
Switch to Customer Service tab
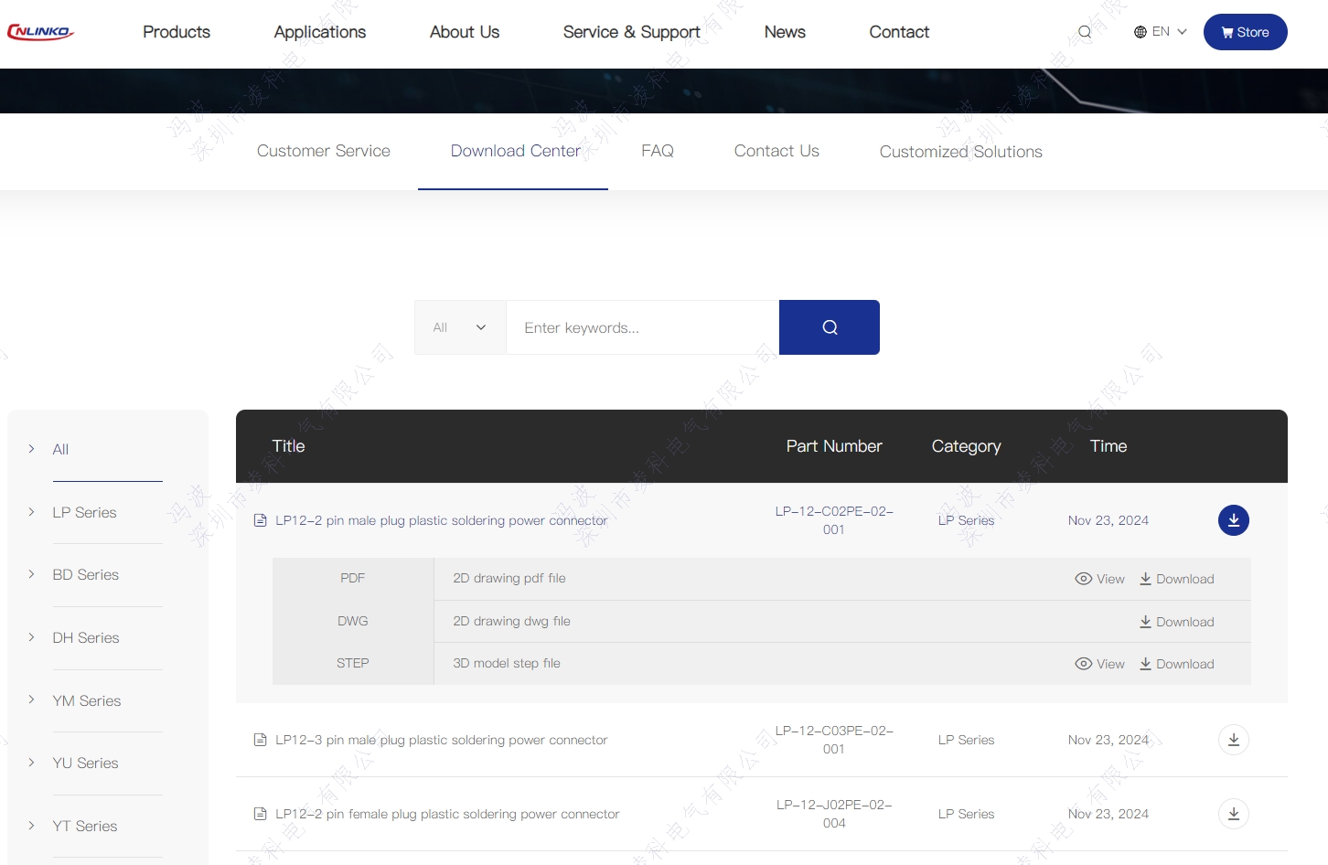click(x=324, y=151)
